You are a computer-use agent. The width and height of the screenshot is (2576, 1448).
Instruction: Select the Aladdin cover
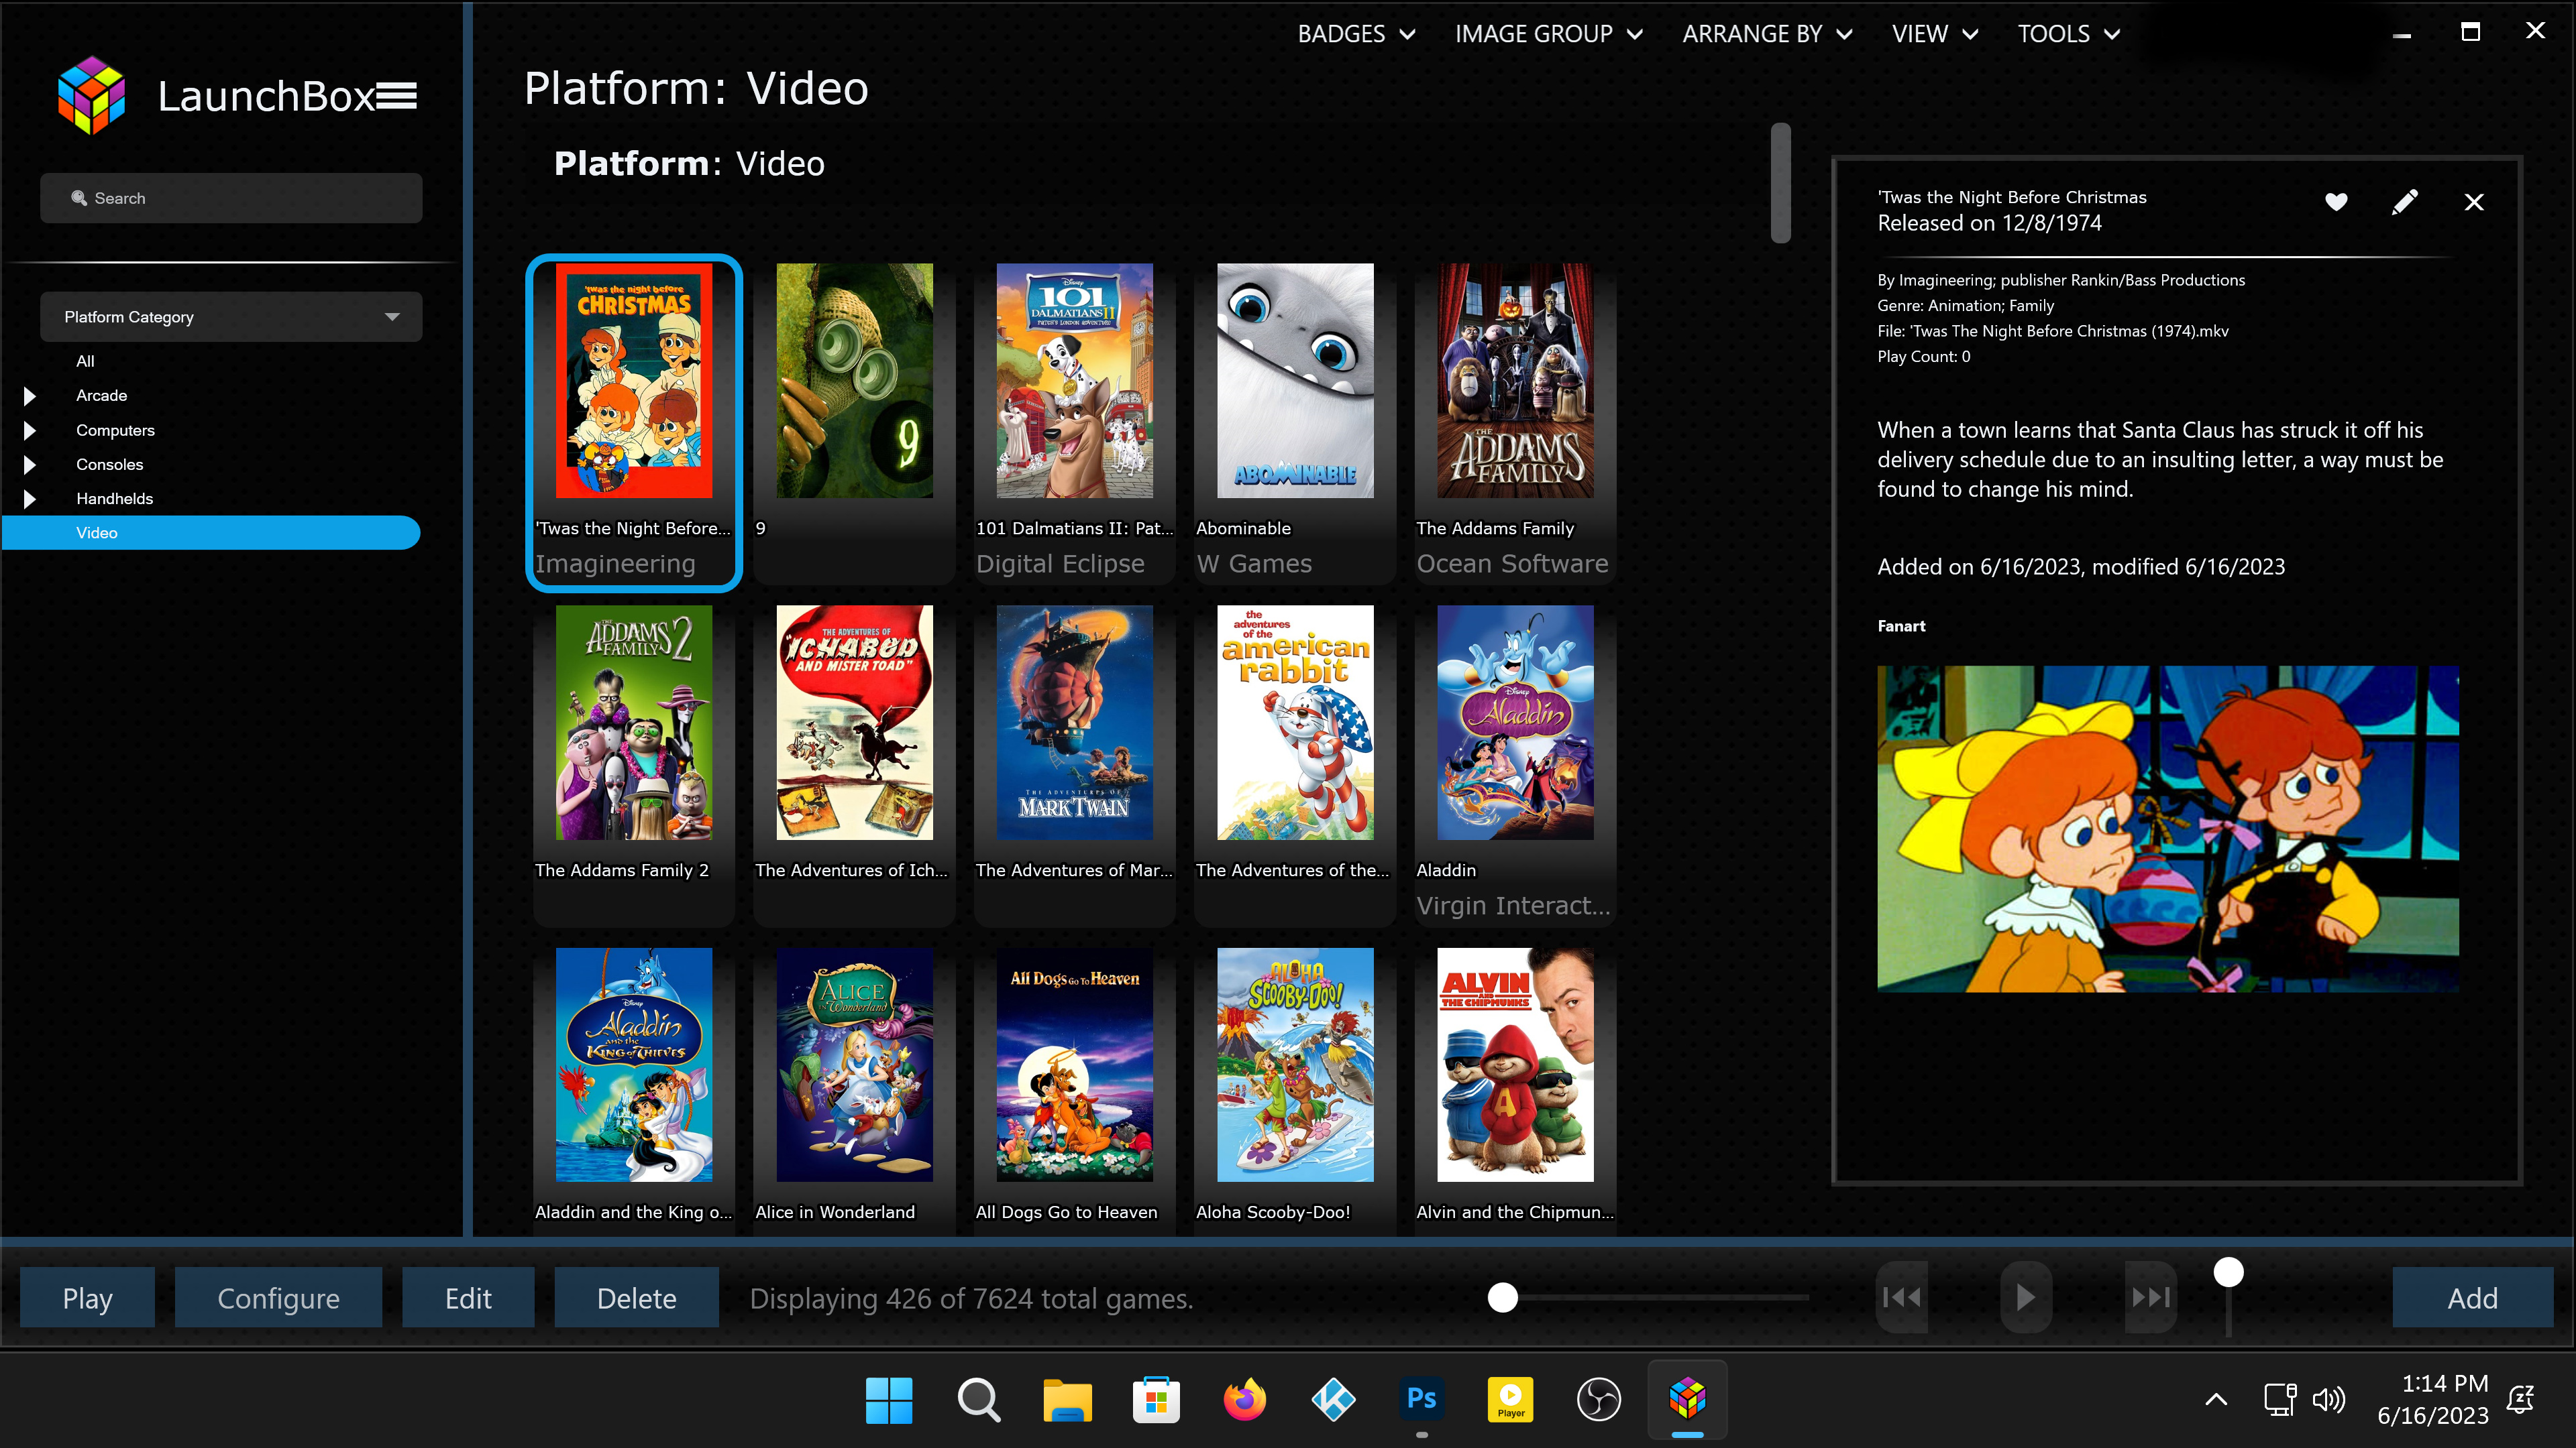tap(1515, 723)
